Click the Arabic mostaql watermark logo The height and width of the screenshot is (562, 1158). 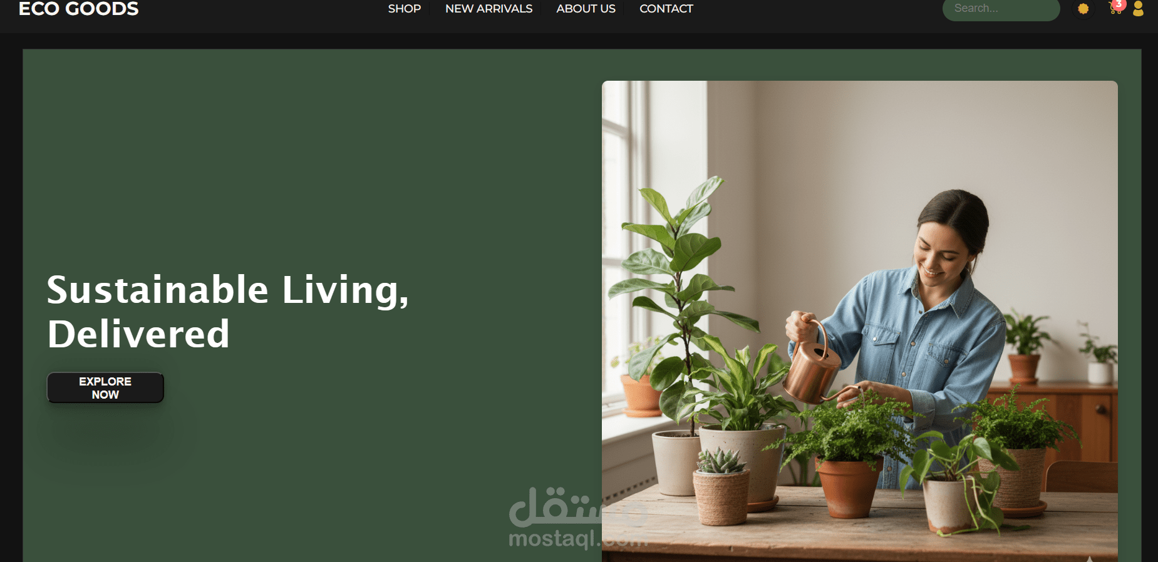576,507
